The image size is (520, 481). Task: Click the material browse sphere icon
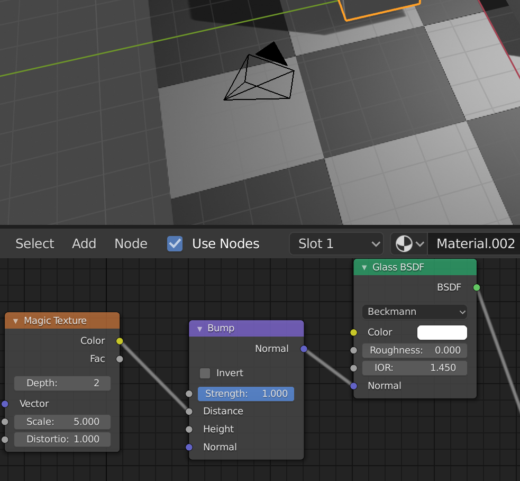[404, 244]
